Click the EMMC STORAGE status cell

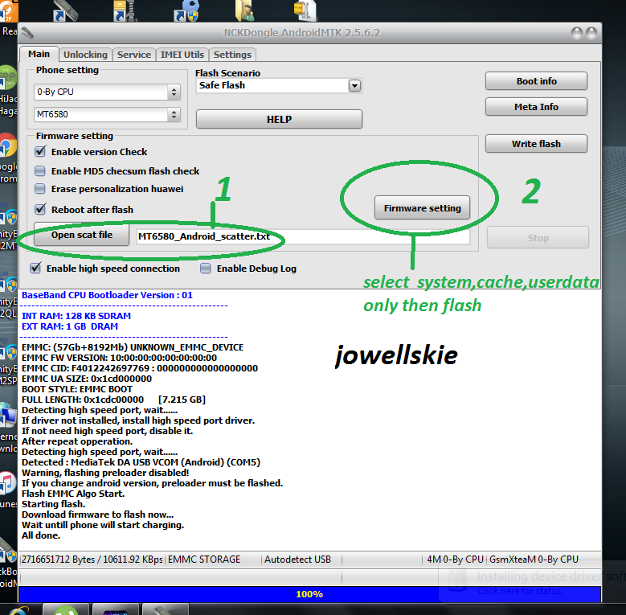(214, 560)
